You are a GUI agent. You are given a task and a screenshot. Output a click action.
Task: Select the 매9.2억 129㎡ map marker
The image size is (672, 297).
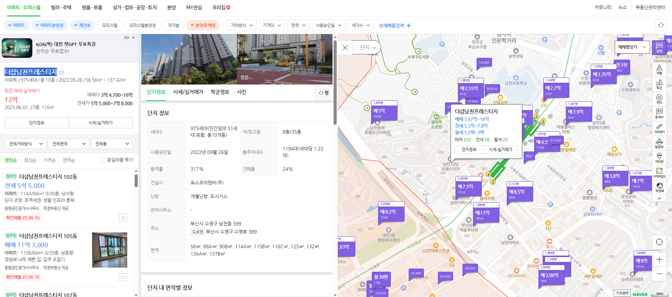point(392,212)
